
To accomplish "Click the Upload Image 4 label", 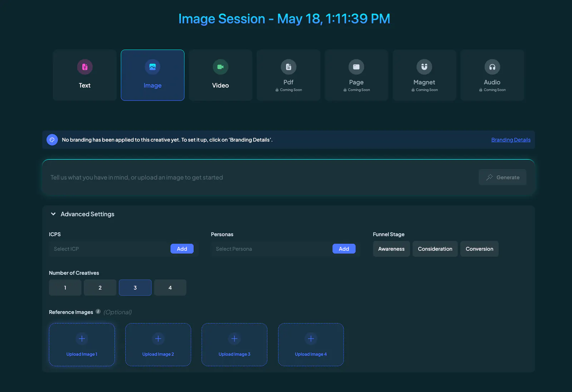I will [311, 354].
